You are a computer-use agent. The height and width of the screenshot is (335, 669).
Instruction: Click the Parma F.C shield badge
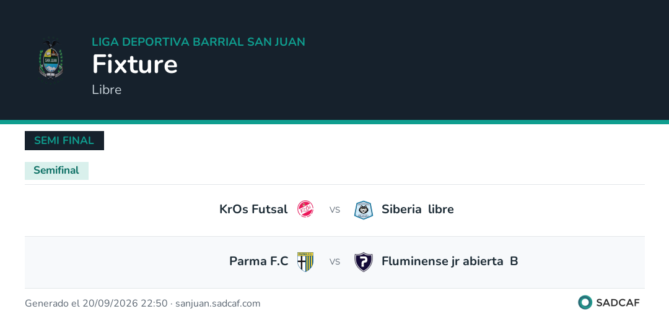click(x=305, y=261)
